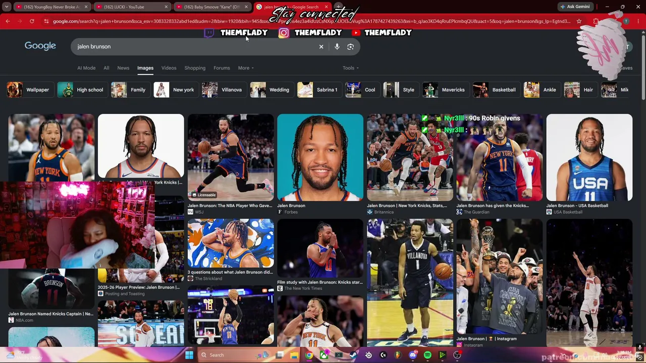This screenshot has height=363, width=646.
Task: Open the USA Basketball Jalen Brunson image
Action: pos(589,157)
